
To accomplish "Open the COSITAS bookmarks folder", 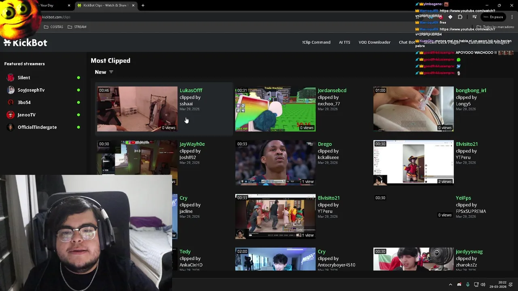I will pyautogui.click(x=53, y=27).
